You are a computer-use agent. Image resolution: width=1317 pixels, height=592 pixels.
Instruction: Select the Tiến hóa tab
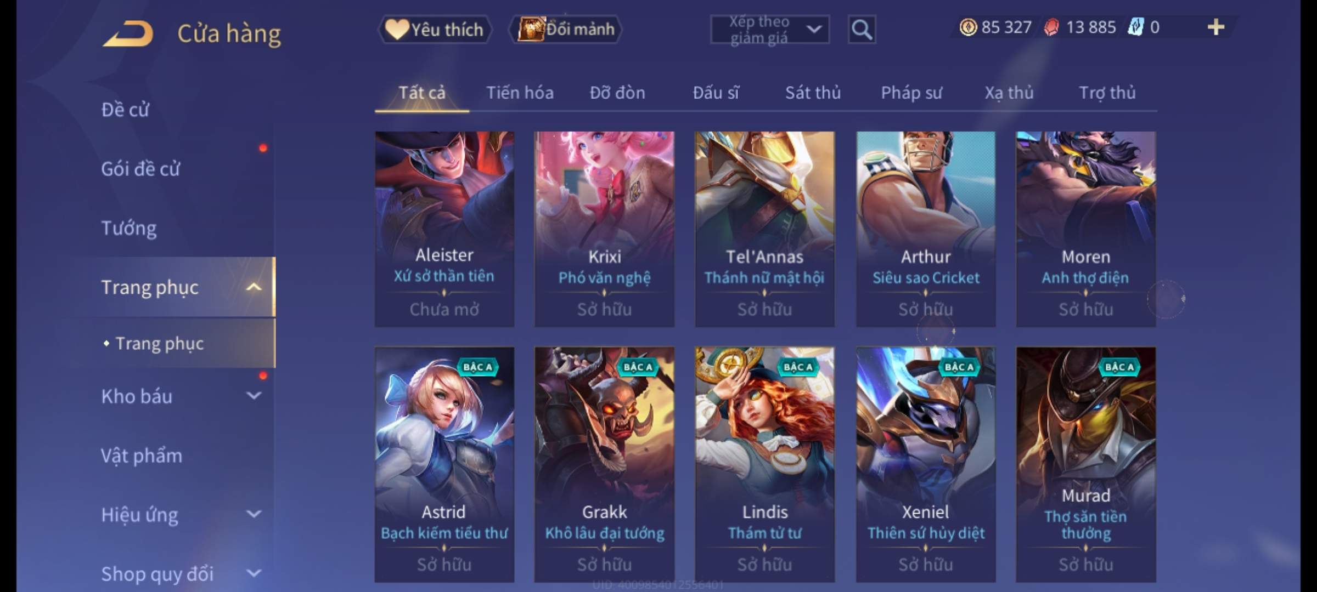(520, 93)
